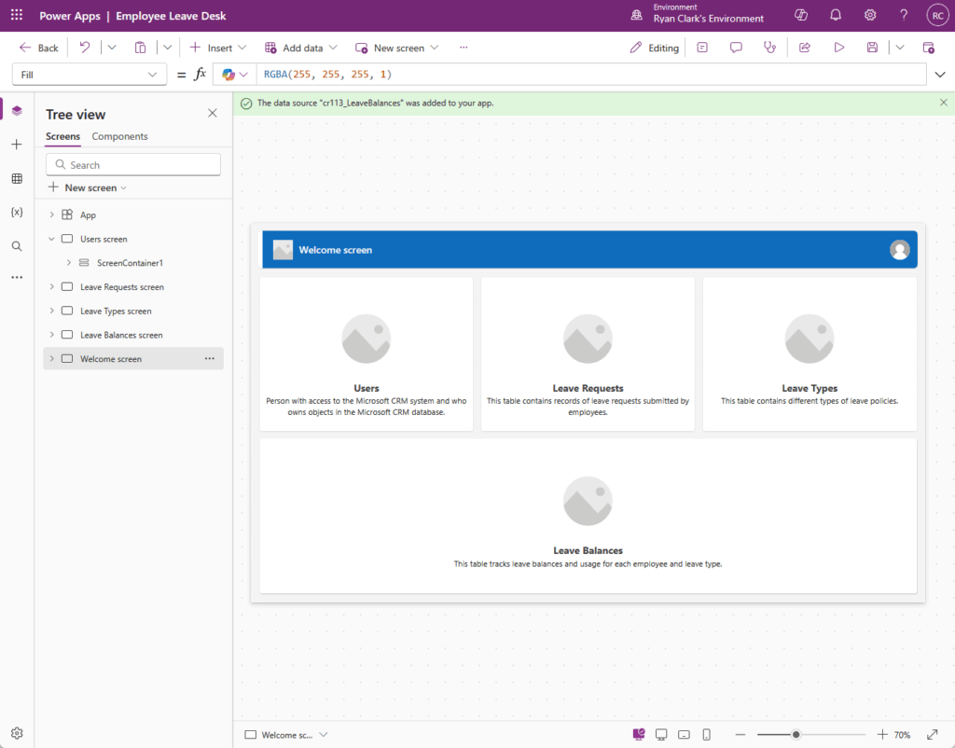Click the Back button
The image size is (955, 748).
click(x=39, y=48)
